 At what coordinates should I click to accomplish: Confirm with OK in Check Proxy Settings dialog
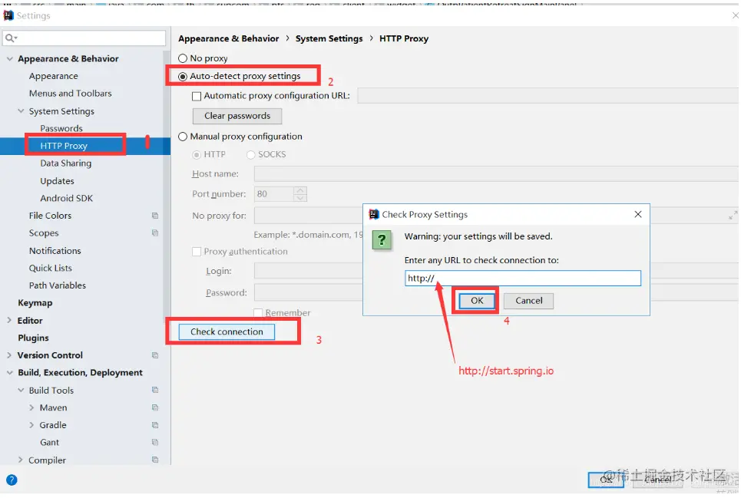477,301
